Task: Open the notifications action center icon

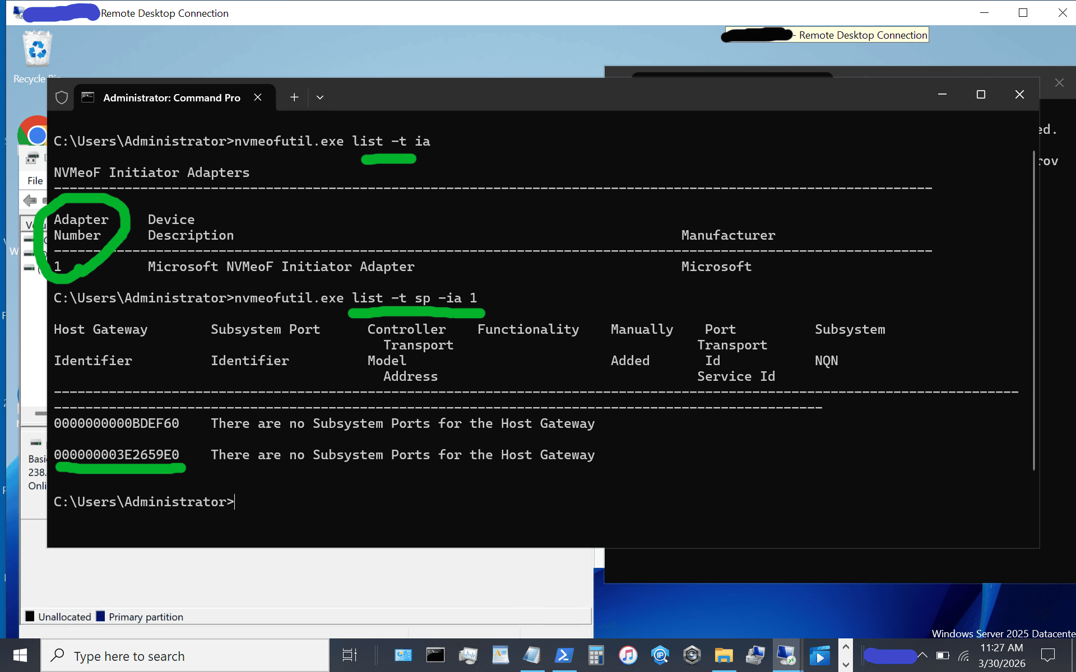Action: click(1048, 655)
